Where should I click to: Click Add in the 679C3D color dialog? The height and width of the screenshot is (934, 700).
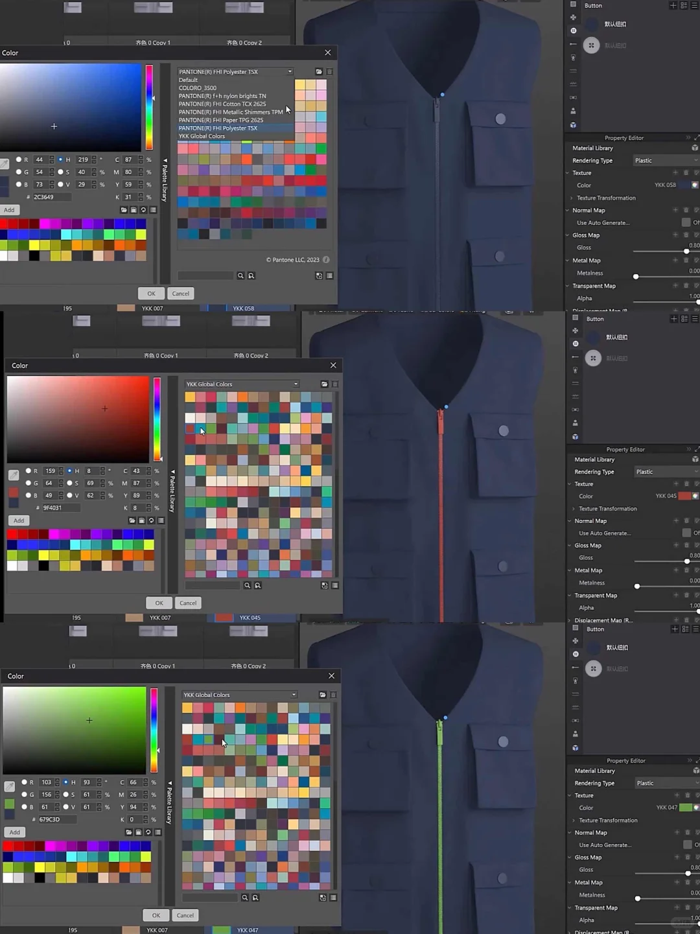pos(14,832)
